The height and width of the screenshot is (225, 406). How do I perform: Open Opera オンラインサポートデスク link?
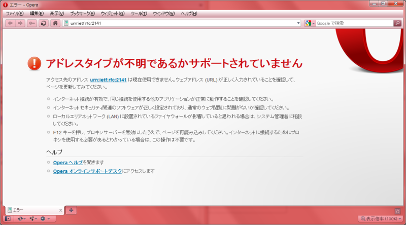[x=87, y=171]
